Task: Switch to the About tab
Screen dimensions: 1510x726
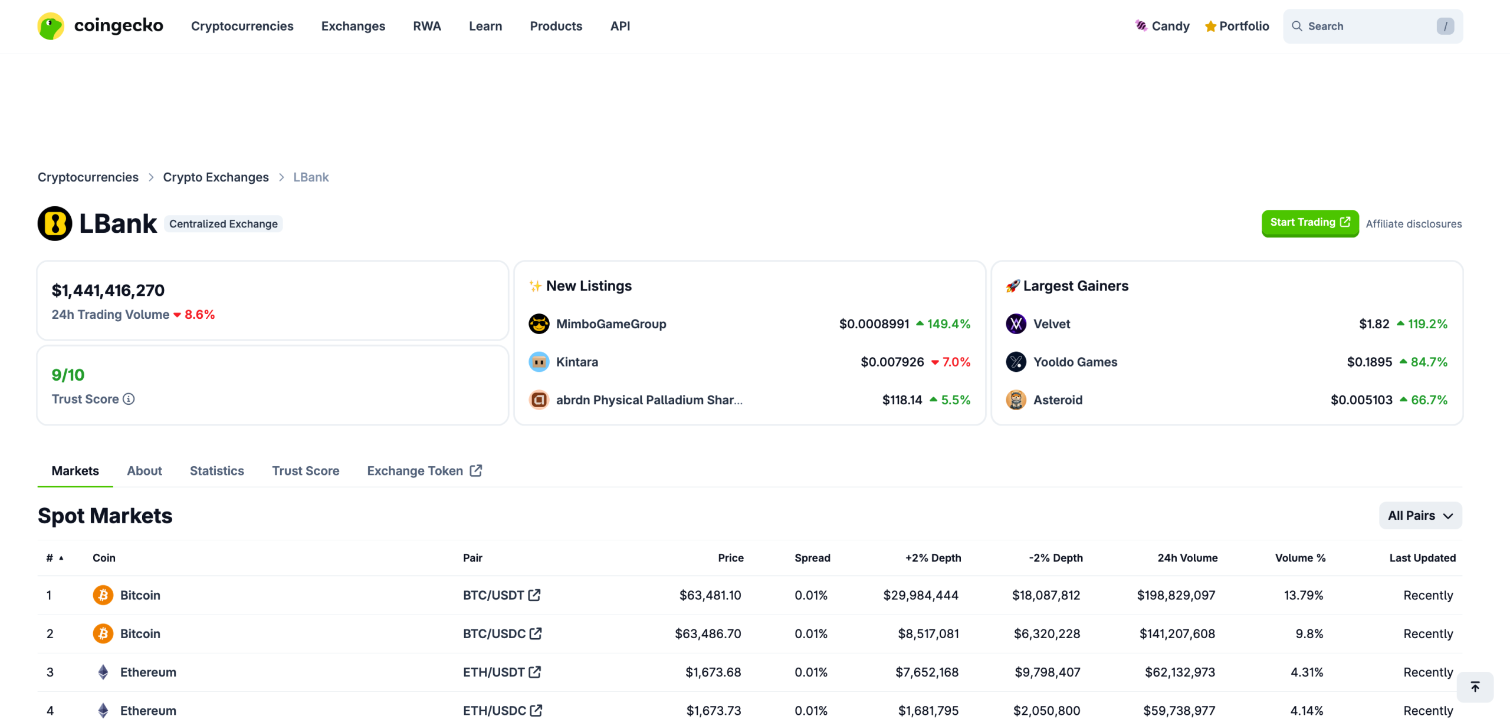Action: 145,471
